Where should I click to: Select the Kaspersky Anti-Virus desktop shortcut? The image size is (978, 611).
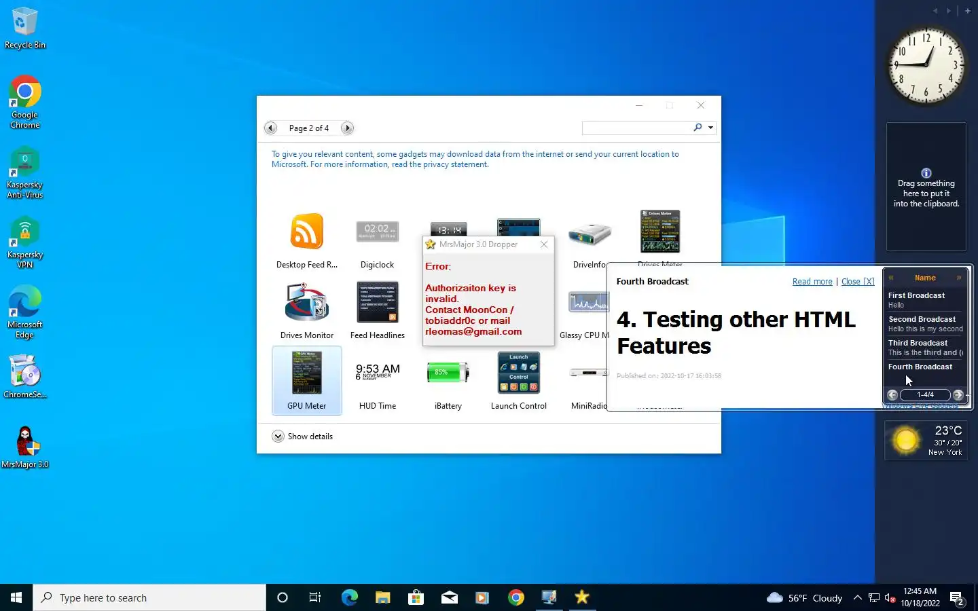point(25,172)
